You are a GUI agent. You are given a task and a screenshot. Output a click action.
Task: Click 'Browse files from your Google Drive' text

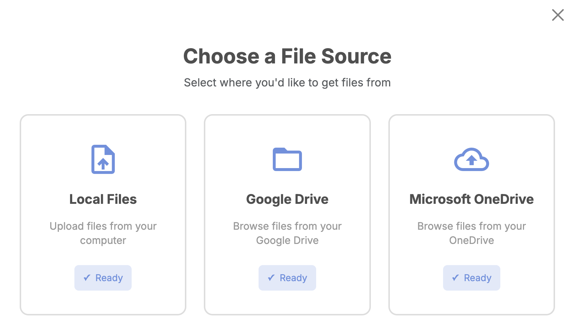click(287, 233)
